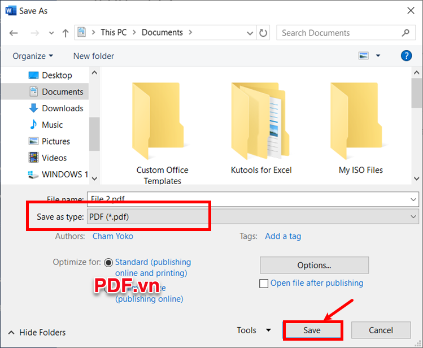This screenshot has height=348, width=423.
Task: Click the change view icon
Action: (363, 55)
